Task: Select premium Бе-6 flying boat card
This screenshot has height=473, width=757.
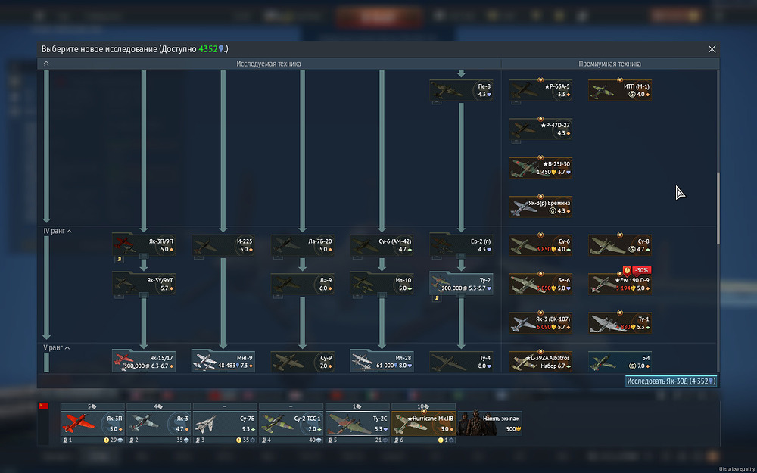Action: (x=540, y=285)
